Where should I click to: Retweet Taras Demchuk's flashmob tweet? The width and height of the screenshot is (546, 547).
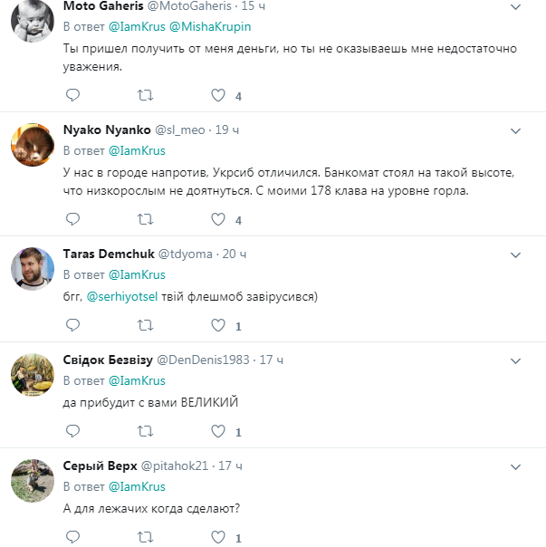[x=145, y=325]
